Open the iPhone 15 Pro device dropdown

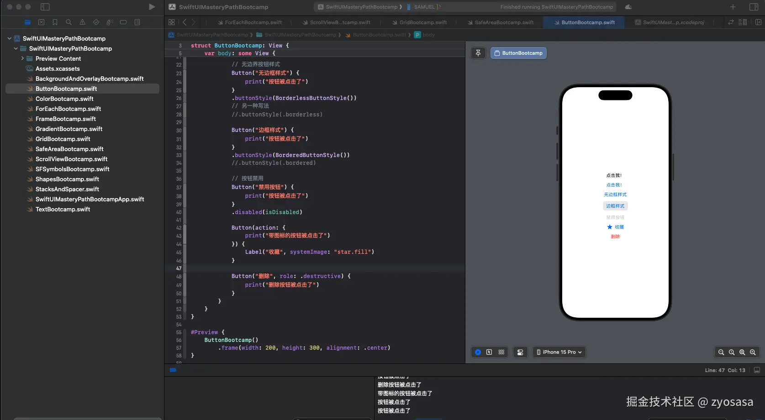pos(559,352)
